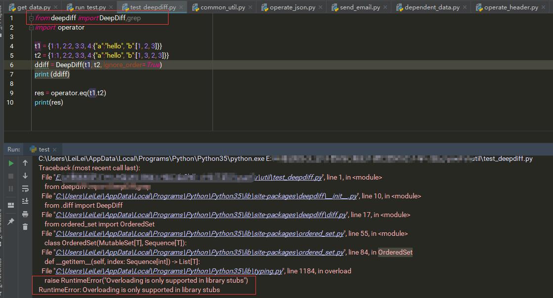Jump up the stack trace with the up arrow

(x=25, y=163)
